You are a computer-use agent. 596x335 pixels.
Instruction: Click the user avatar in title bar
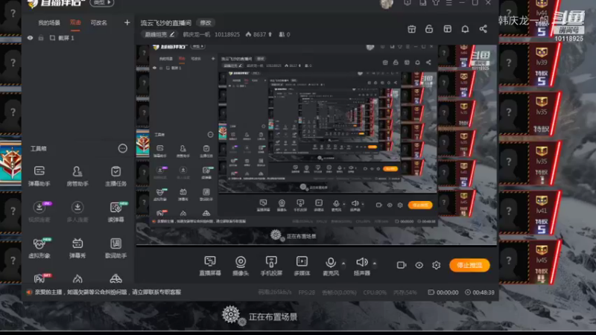coord(386,4)
